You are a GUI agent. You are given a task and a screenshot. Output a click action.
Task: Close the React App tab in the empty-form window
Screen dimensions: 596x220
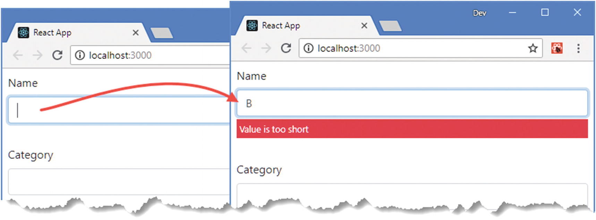(135, 33)
